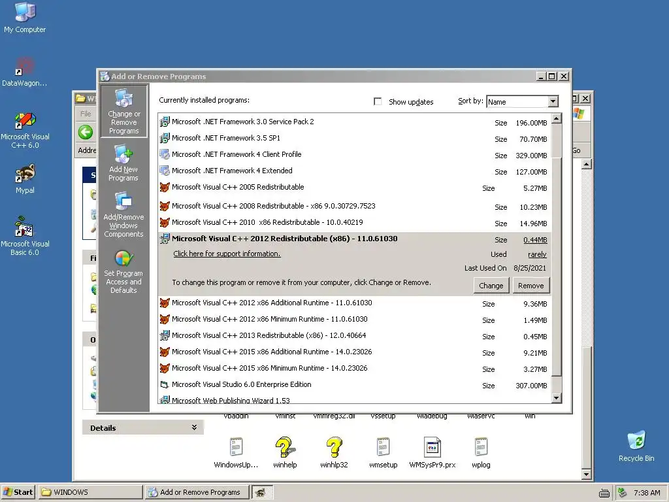Image resolution: width=669 pixels, height=502 pixels.
Task: Toggle the Show updates checkbox
Action: click(x=378, y=101)
